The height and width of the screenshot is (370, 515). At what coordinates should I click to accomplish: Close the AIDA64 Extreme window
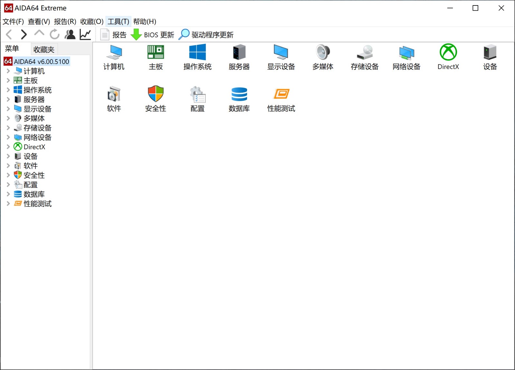(501, 8)
